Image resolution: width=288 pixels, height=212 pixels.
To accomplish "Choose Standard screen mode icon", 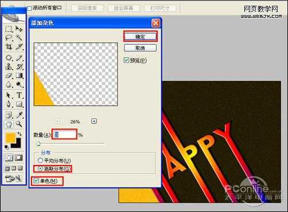I will pos(7,168).
